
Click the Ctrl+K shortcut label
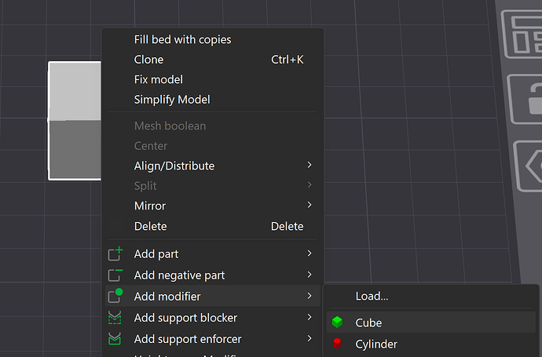[x=287, y=60]
